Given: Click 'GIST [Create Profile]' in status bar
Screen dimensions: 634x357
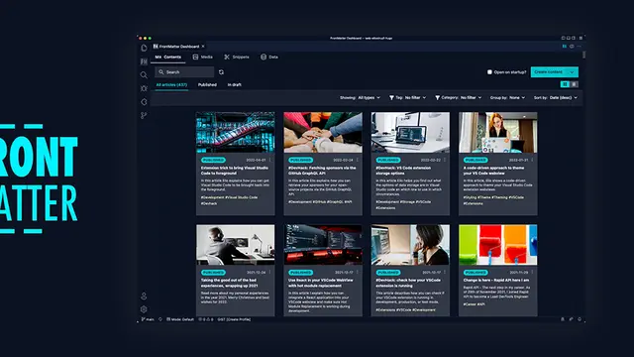Looking at the screenshot, I should [x=234, y=319].
